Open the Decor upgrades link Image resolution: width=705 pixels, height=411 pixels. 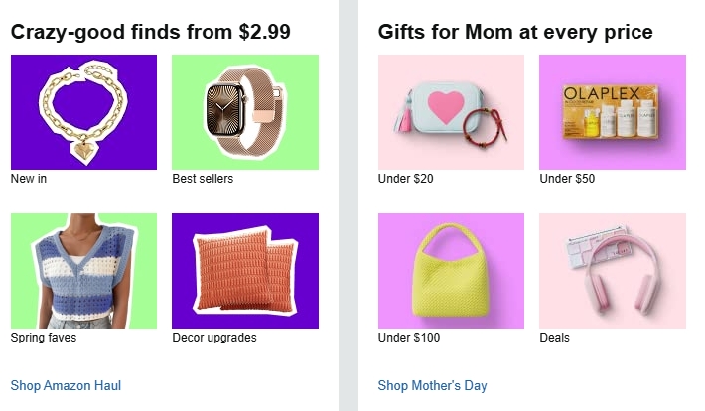[x=214, y=338]
